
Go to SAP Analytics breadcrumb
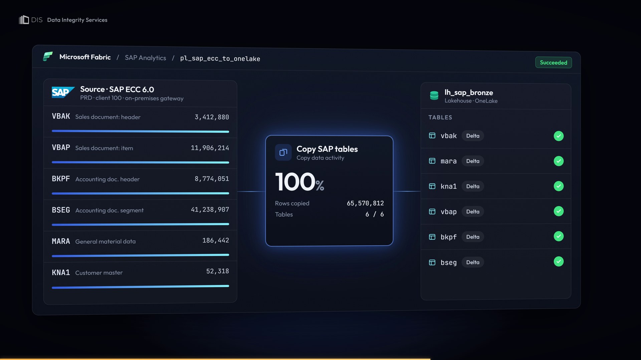145,58
